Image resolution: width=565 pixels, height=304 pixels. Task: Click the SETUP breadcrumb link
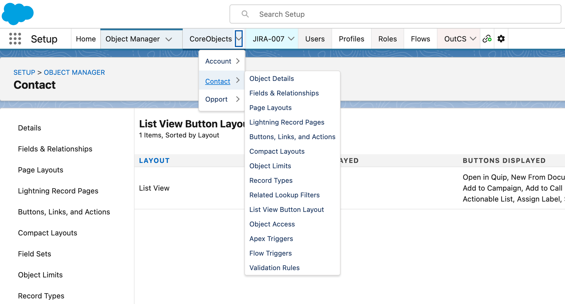pos(24,73)
